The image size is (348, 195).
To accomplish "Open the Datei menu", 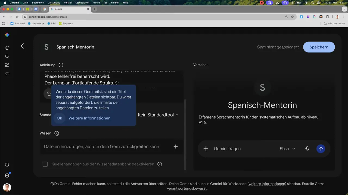I will (x=26, y=2).
